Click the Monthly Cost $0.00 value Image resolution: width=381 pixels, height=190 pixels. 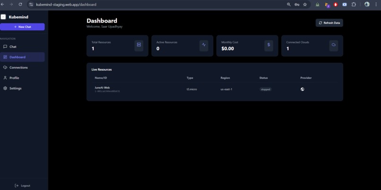(228, 49)
